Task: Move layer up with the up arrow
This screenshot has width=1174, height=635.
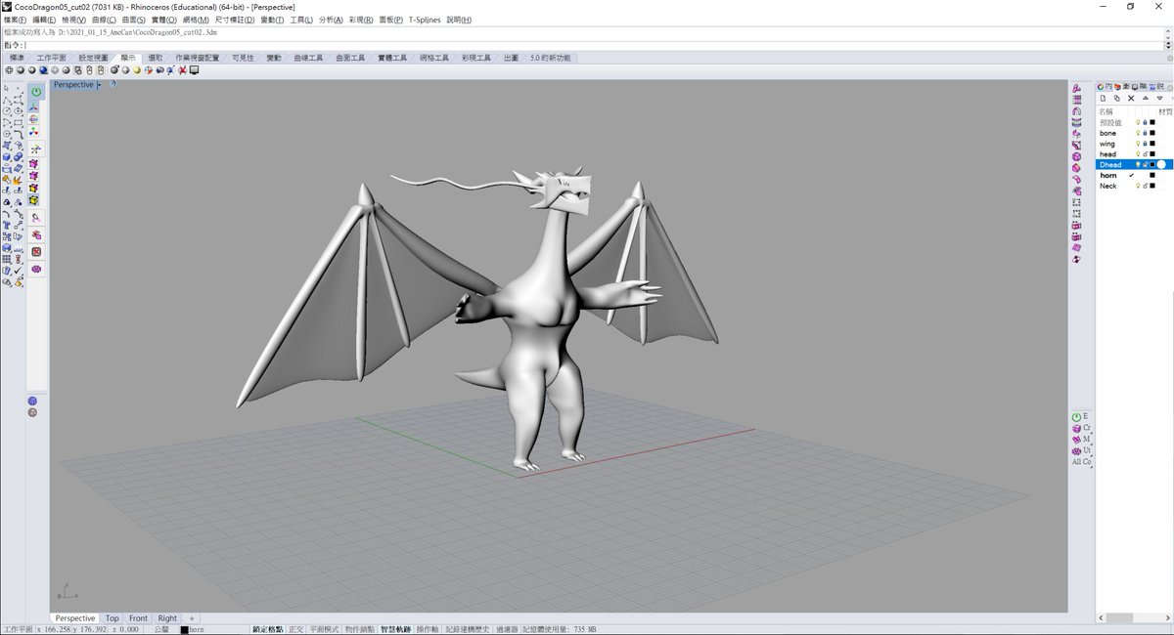Action: pos(1146,98)
